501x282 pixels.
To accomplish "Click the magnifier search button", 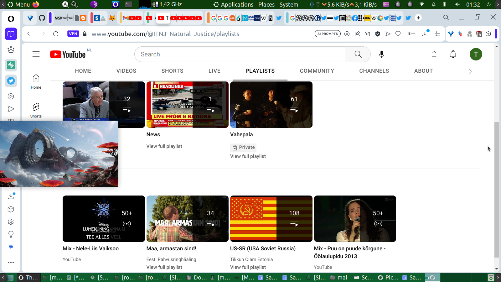I will tap(358, 54).
